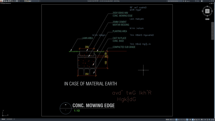
Task: Open the WCS dropdown below ViewCube
Action: coord(207,19)
